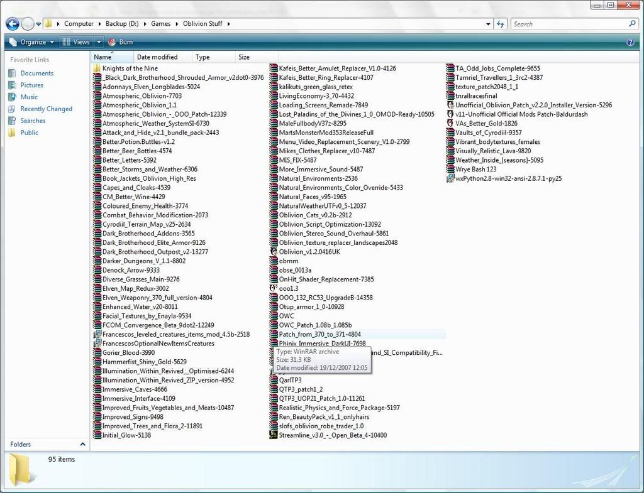Expand the Games breadcrumb arrow
The width and height of the screenshot is (644, 493).
click(x=177, y=24)
